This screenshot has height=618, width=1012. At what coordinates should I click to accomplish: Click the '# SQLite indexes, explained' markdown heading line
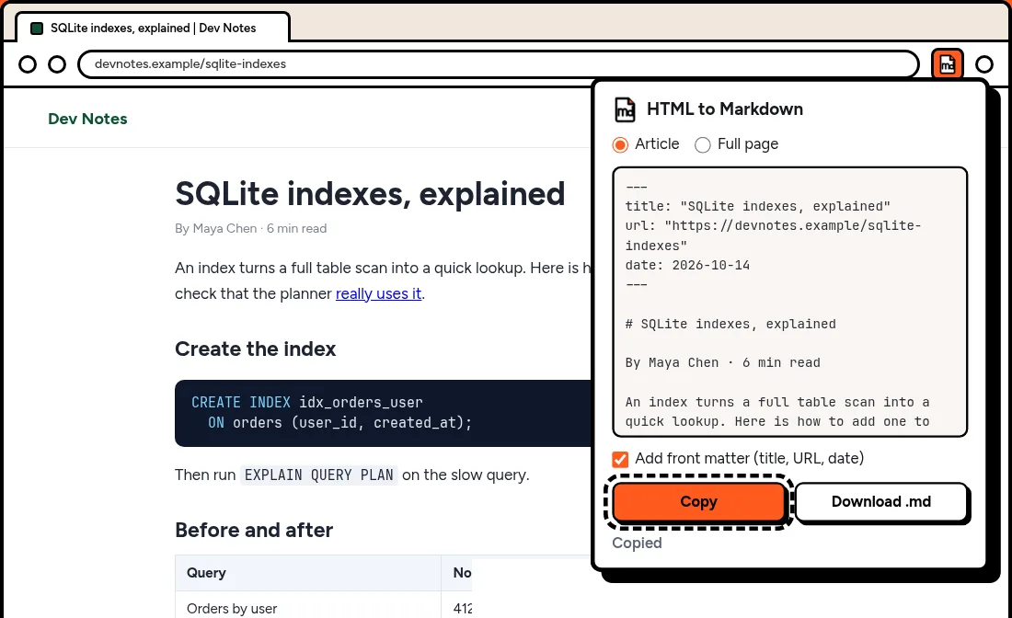730,324
